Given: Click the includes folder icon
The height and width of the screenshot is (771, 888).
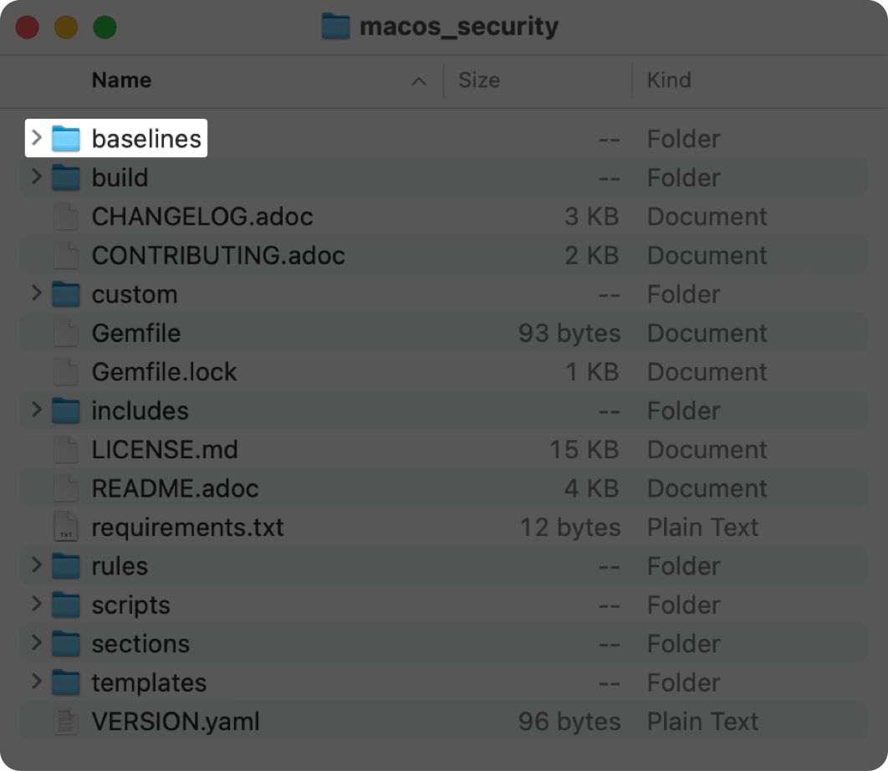Looking at the screenshot, I should (x=66, y=410).
